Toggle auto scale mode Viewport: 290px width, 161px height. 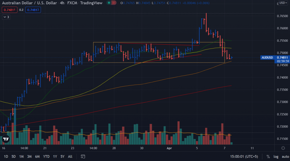point(285,156)
